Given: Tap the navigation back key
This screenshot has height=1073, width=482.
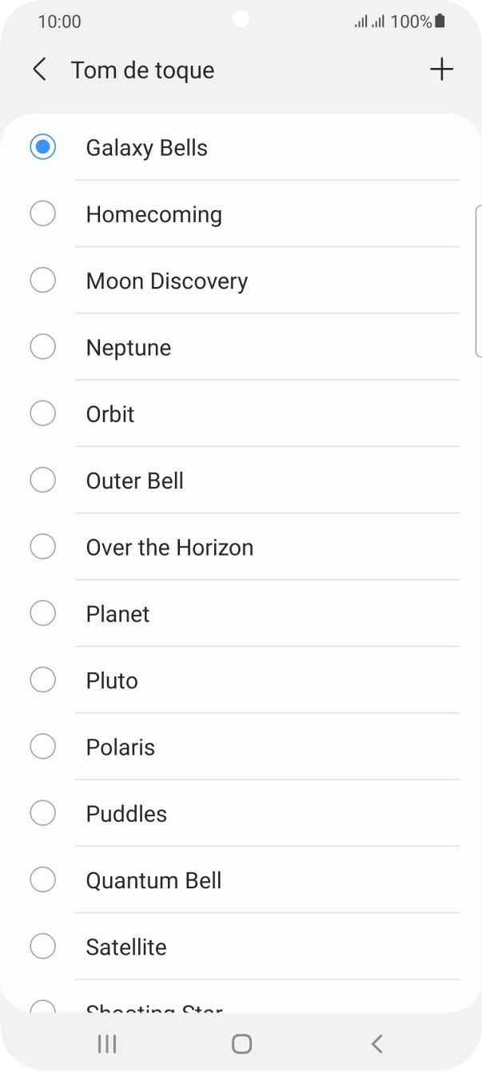Looking at the screenshot, I should click(376, 1043).
